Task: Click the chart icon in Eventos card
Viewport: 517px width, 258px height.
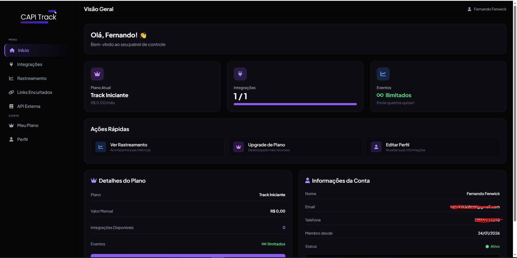Action: point(383,74)
